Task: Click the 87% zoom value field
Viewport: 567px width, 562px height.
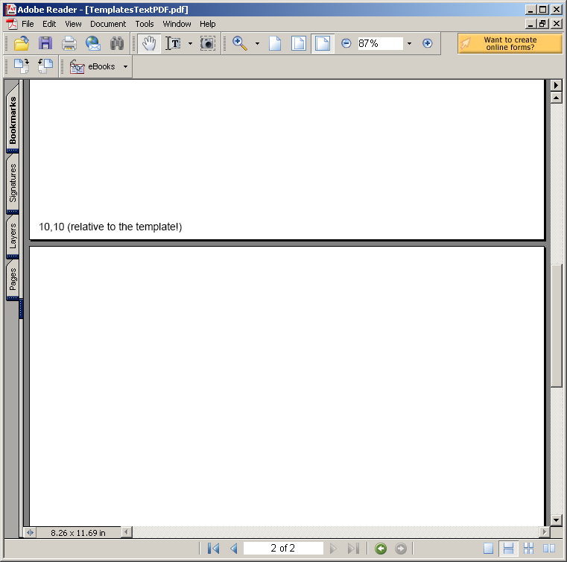Action: click(x=380, y=43)
